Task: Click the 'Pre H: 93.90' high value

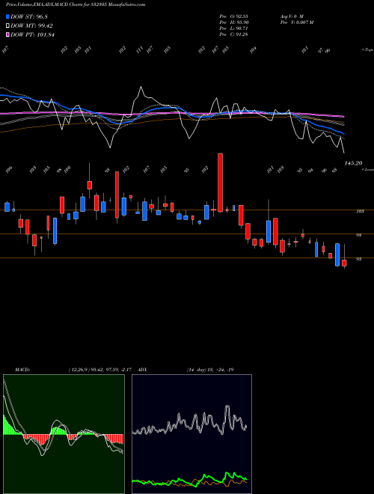Action: 234,22
